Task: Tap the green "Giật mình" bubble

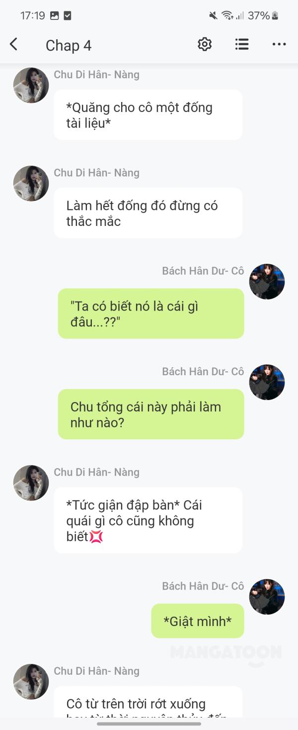Action: pyautogui.click(x=198, y=621)
